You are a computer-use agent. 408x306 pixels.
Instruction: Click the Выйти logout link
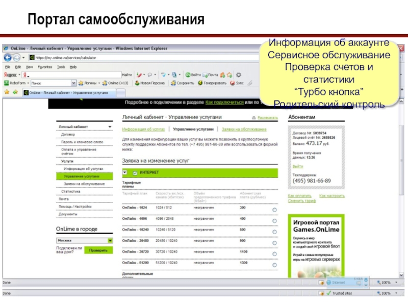point(298,166)
